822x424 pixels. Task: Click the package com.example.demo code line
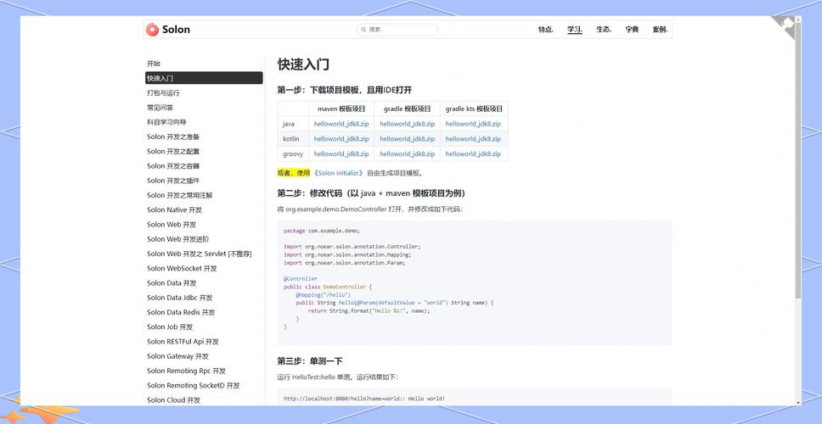coord(322,231)
